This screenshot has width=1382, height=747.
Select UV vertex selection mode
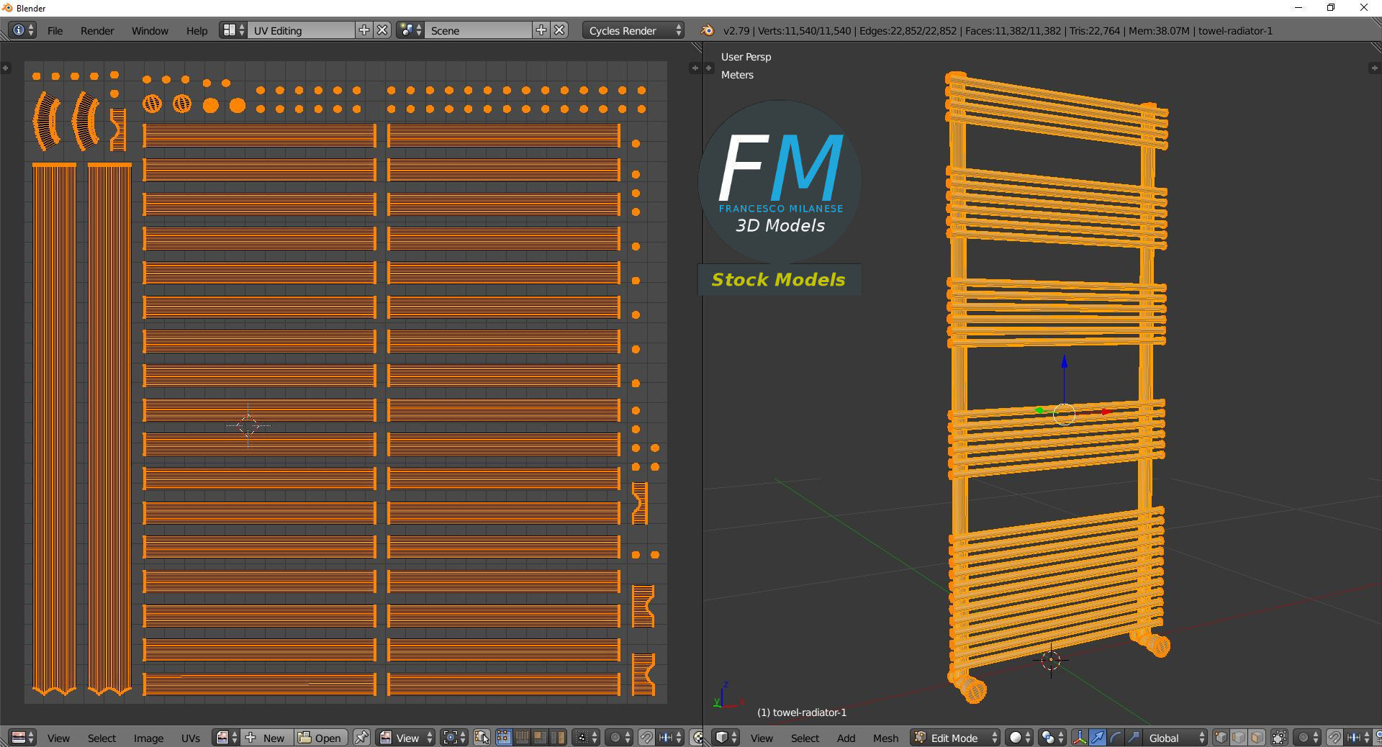point(504,738)
